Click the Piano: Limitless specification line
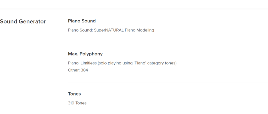This screenshot has height=114, width=268. point(122,63)
